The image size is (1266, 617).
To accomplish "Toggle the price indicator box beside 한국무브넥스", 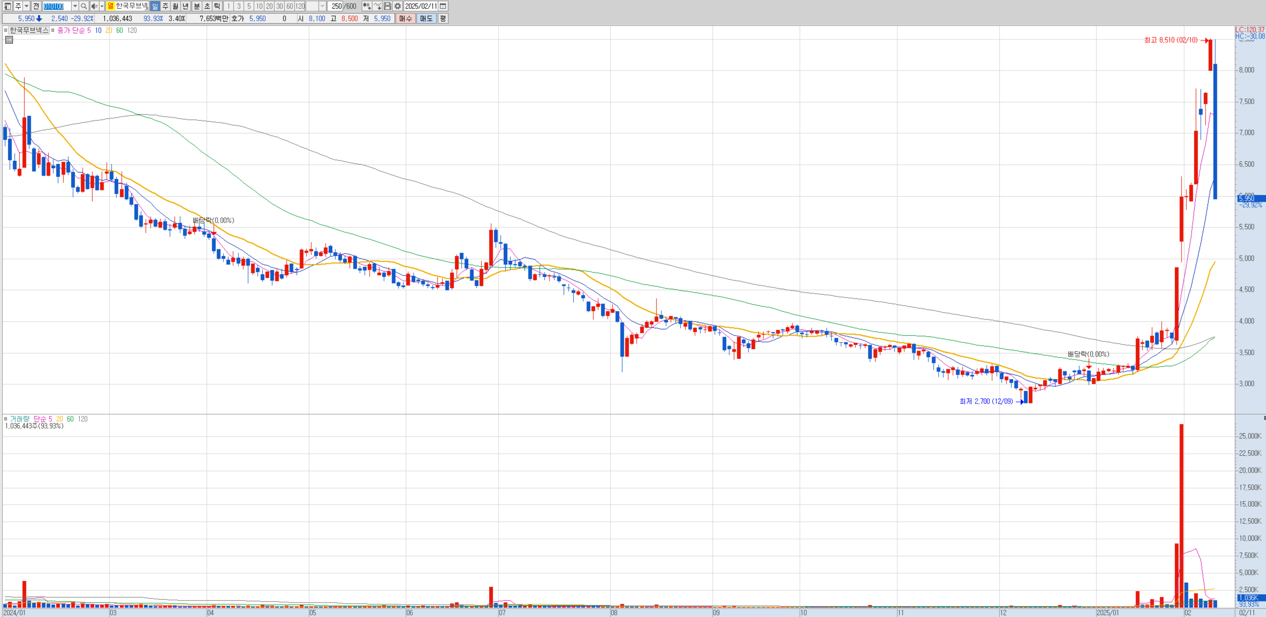I will pos(6,30).
